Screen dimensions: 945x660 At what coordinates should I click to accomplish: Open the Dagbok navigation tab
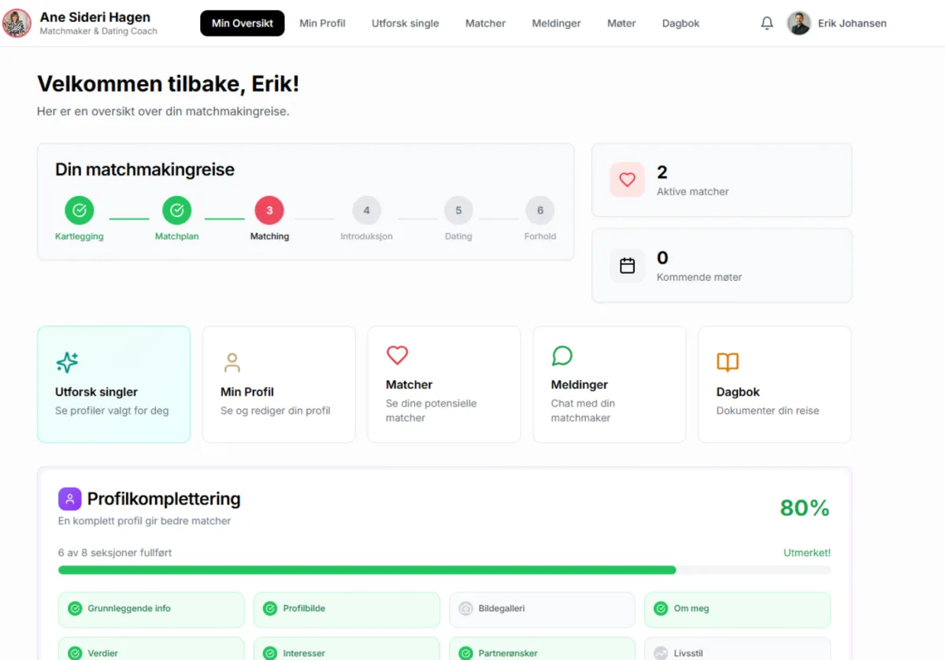pyautogui.click(x=680, y=24)
